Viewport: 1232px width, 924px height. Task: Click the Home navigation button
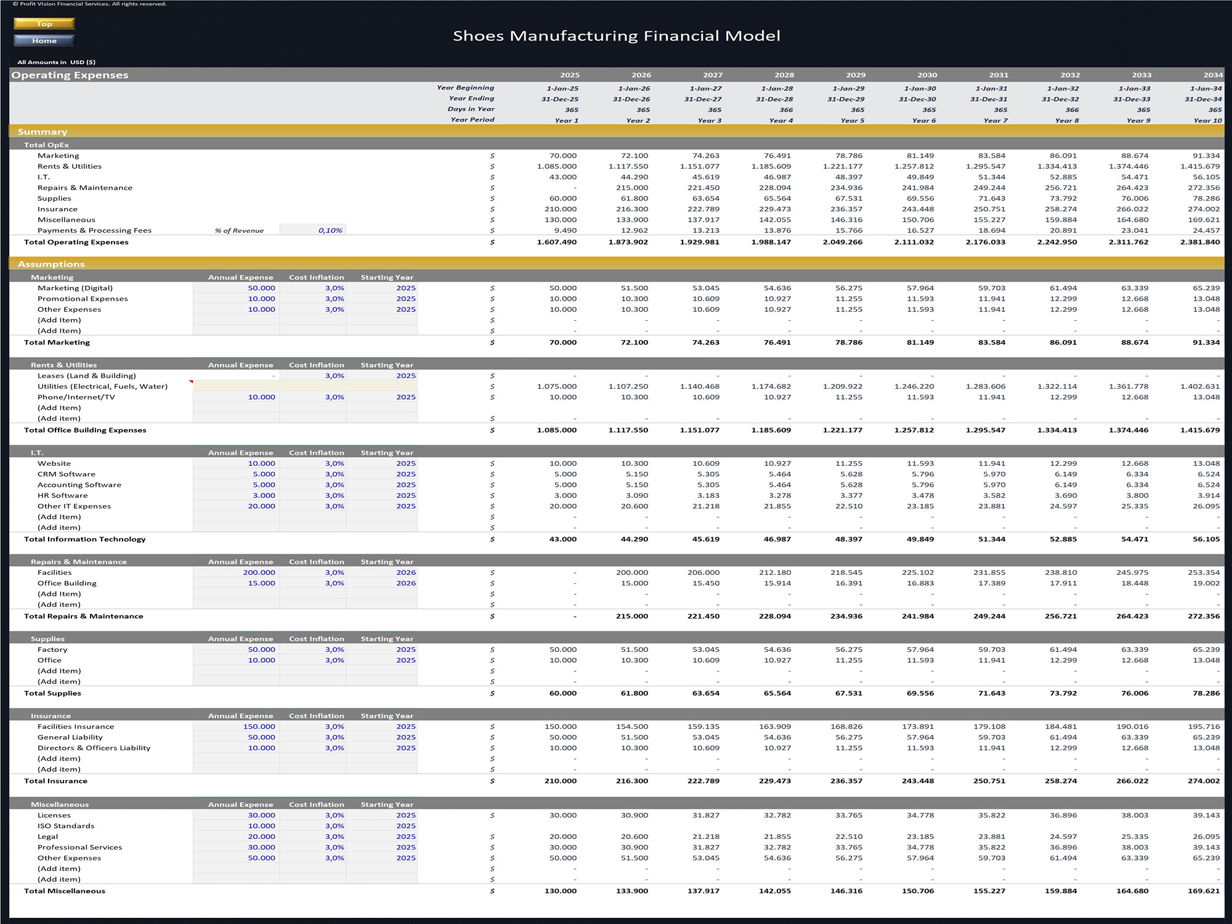pos(44,40)
